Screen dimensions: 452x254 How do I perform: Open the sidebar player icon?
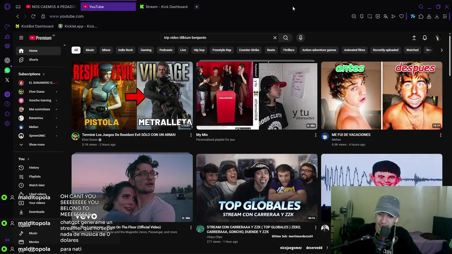pos(7,94)
